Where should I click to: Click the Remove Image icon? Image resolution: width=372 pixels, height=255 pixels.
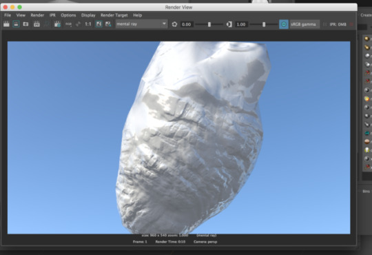pos(108,24)
